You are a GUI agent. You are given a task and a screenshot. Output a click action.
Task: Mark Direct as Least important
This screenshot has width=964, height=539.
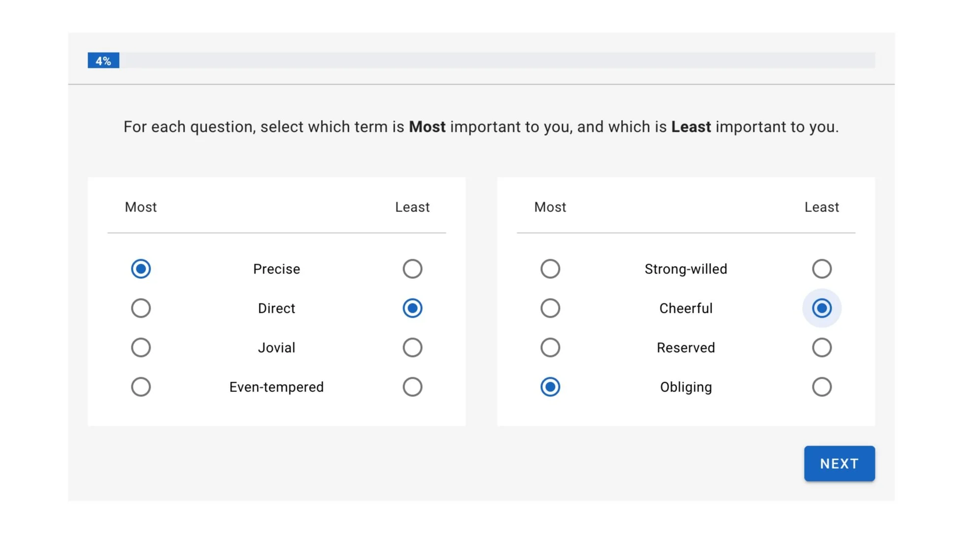(x=412, y=308)
